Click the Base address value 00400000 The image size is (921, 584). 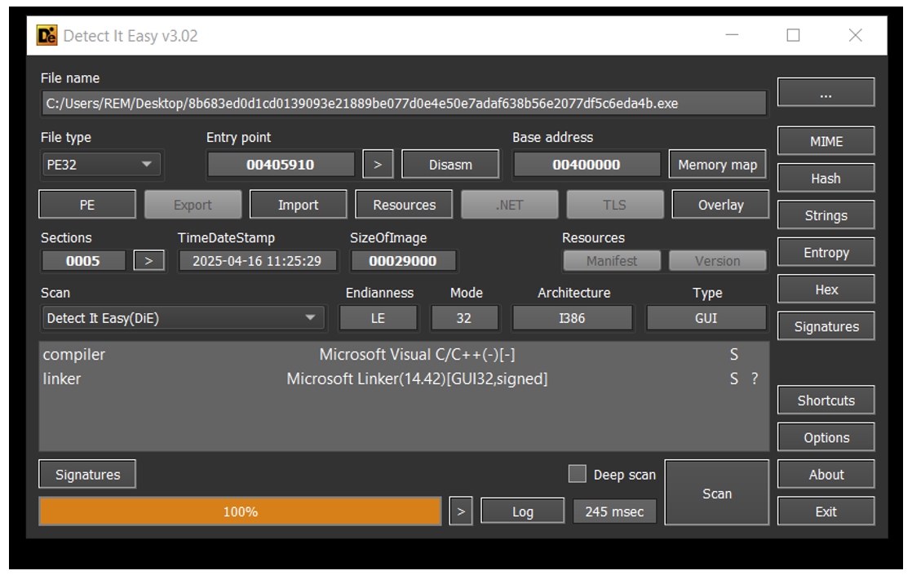click(x=587, y=165)
